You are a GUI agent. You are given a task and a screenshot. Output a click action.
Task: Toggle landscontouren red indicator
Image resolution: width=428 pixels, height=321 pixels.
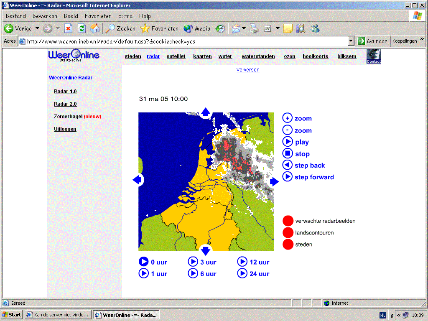coord(288,232)
